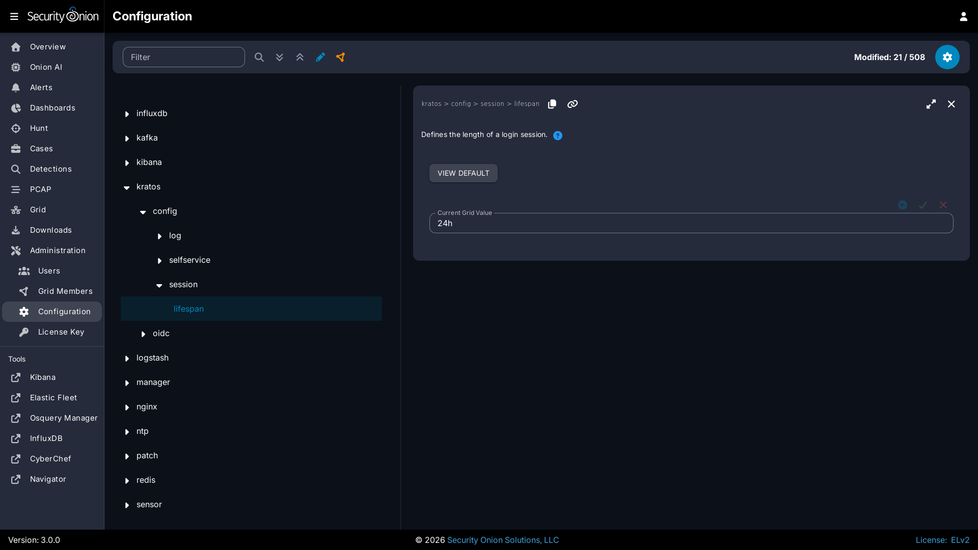Expand the selfservice tree node
The image size is (978, 550).
(159, 260)
